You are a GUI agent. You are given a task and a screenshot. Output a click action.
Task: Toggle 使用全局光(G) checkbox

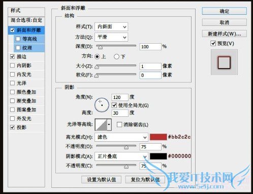click(114, 105)
